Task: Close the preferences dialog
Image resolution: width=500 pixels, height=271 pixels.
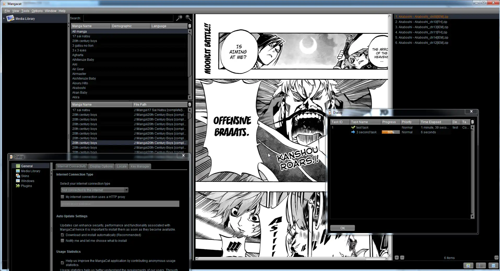Action: (183, 155)
